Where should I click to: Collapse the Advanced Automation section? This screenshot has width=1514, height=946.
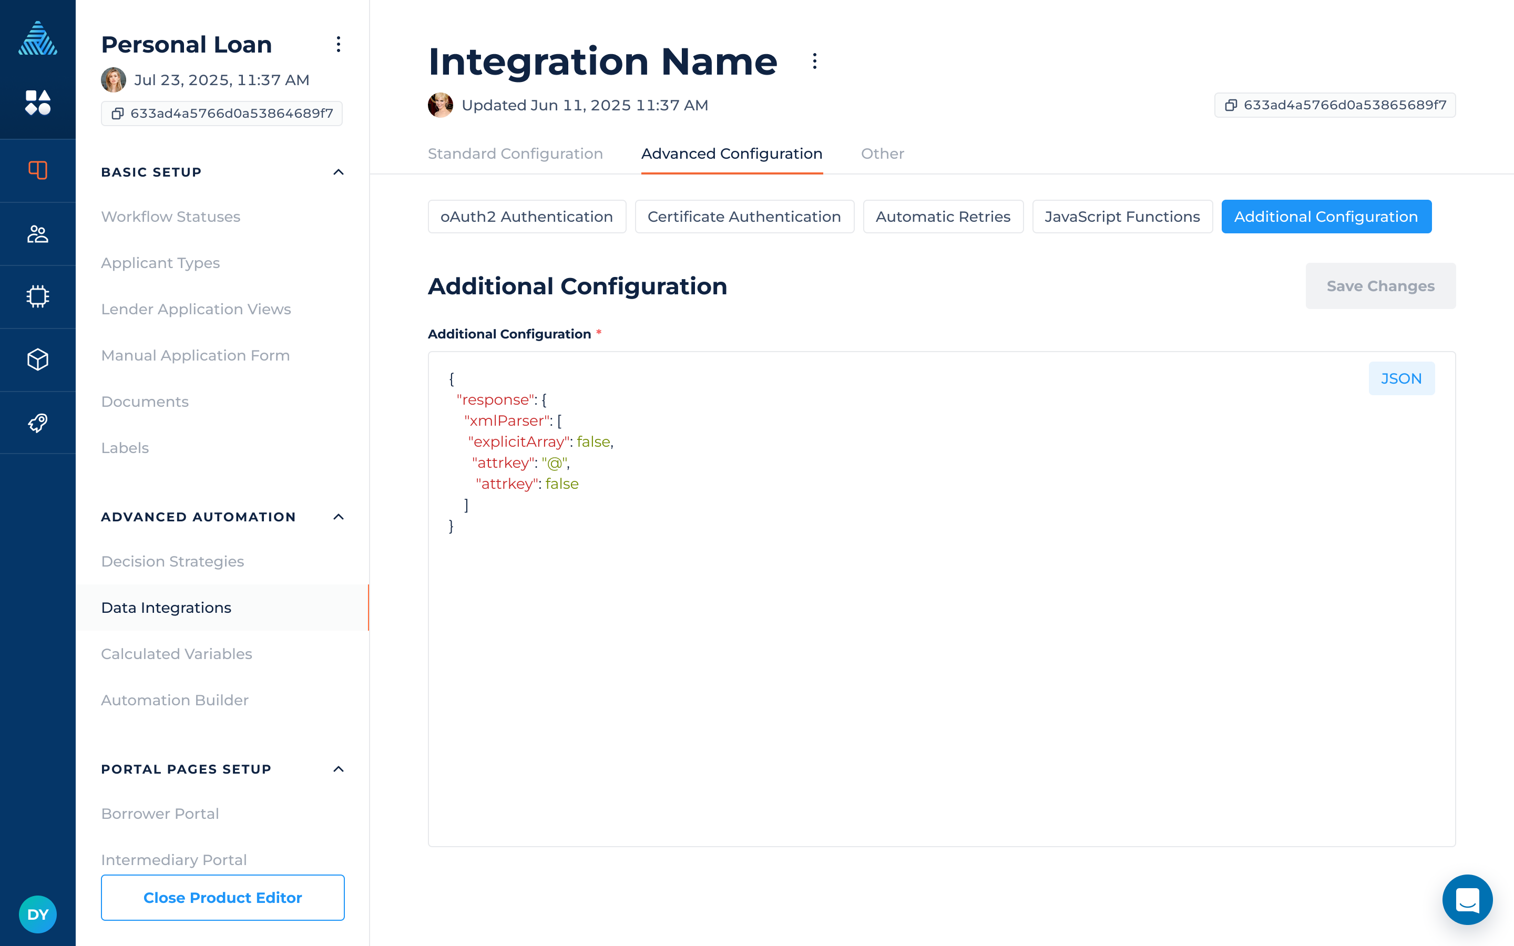pos(339,517)
